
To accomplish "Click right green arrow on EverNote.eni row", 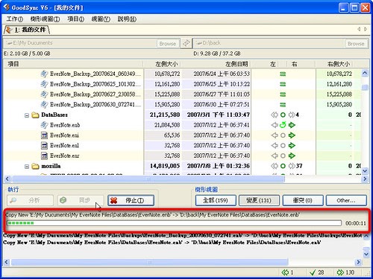I will pyautogui.click(x=292, y=135).
